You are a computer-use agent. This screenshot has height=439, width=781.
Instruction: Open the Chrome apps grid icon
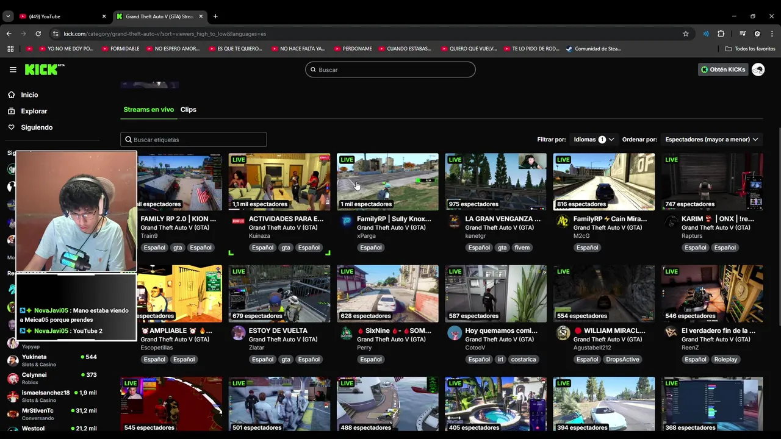[x=10, y=49]
